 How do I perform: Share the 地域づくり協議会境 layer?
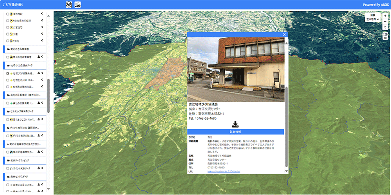coord(42,73)
